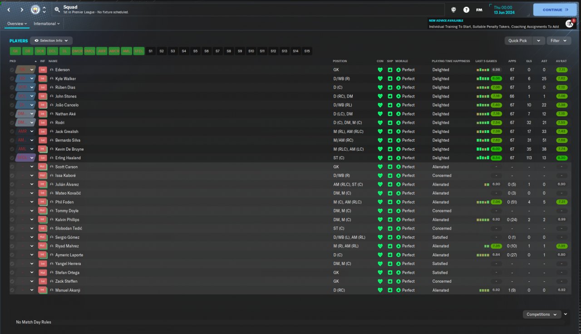Open the Overview tab menu
The image size is (581, 334).
pos(17,24)
